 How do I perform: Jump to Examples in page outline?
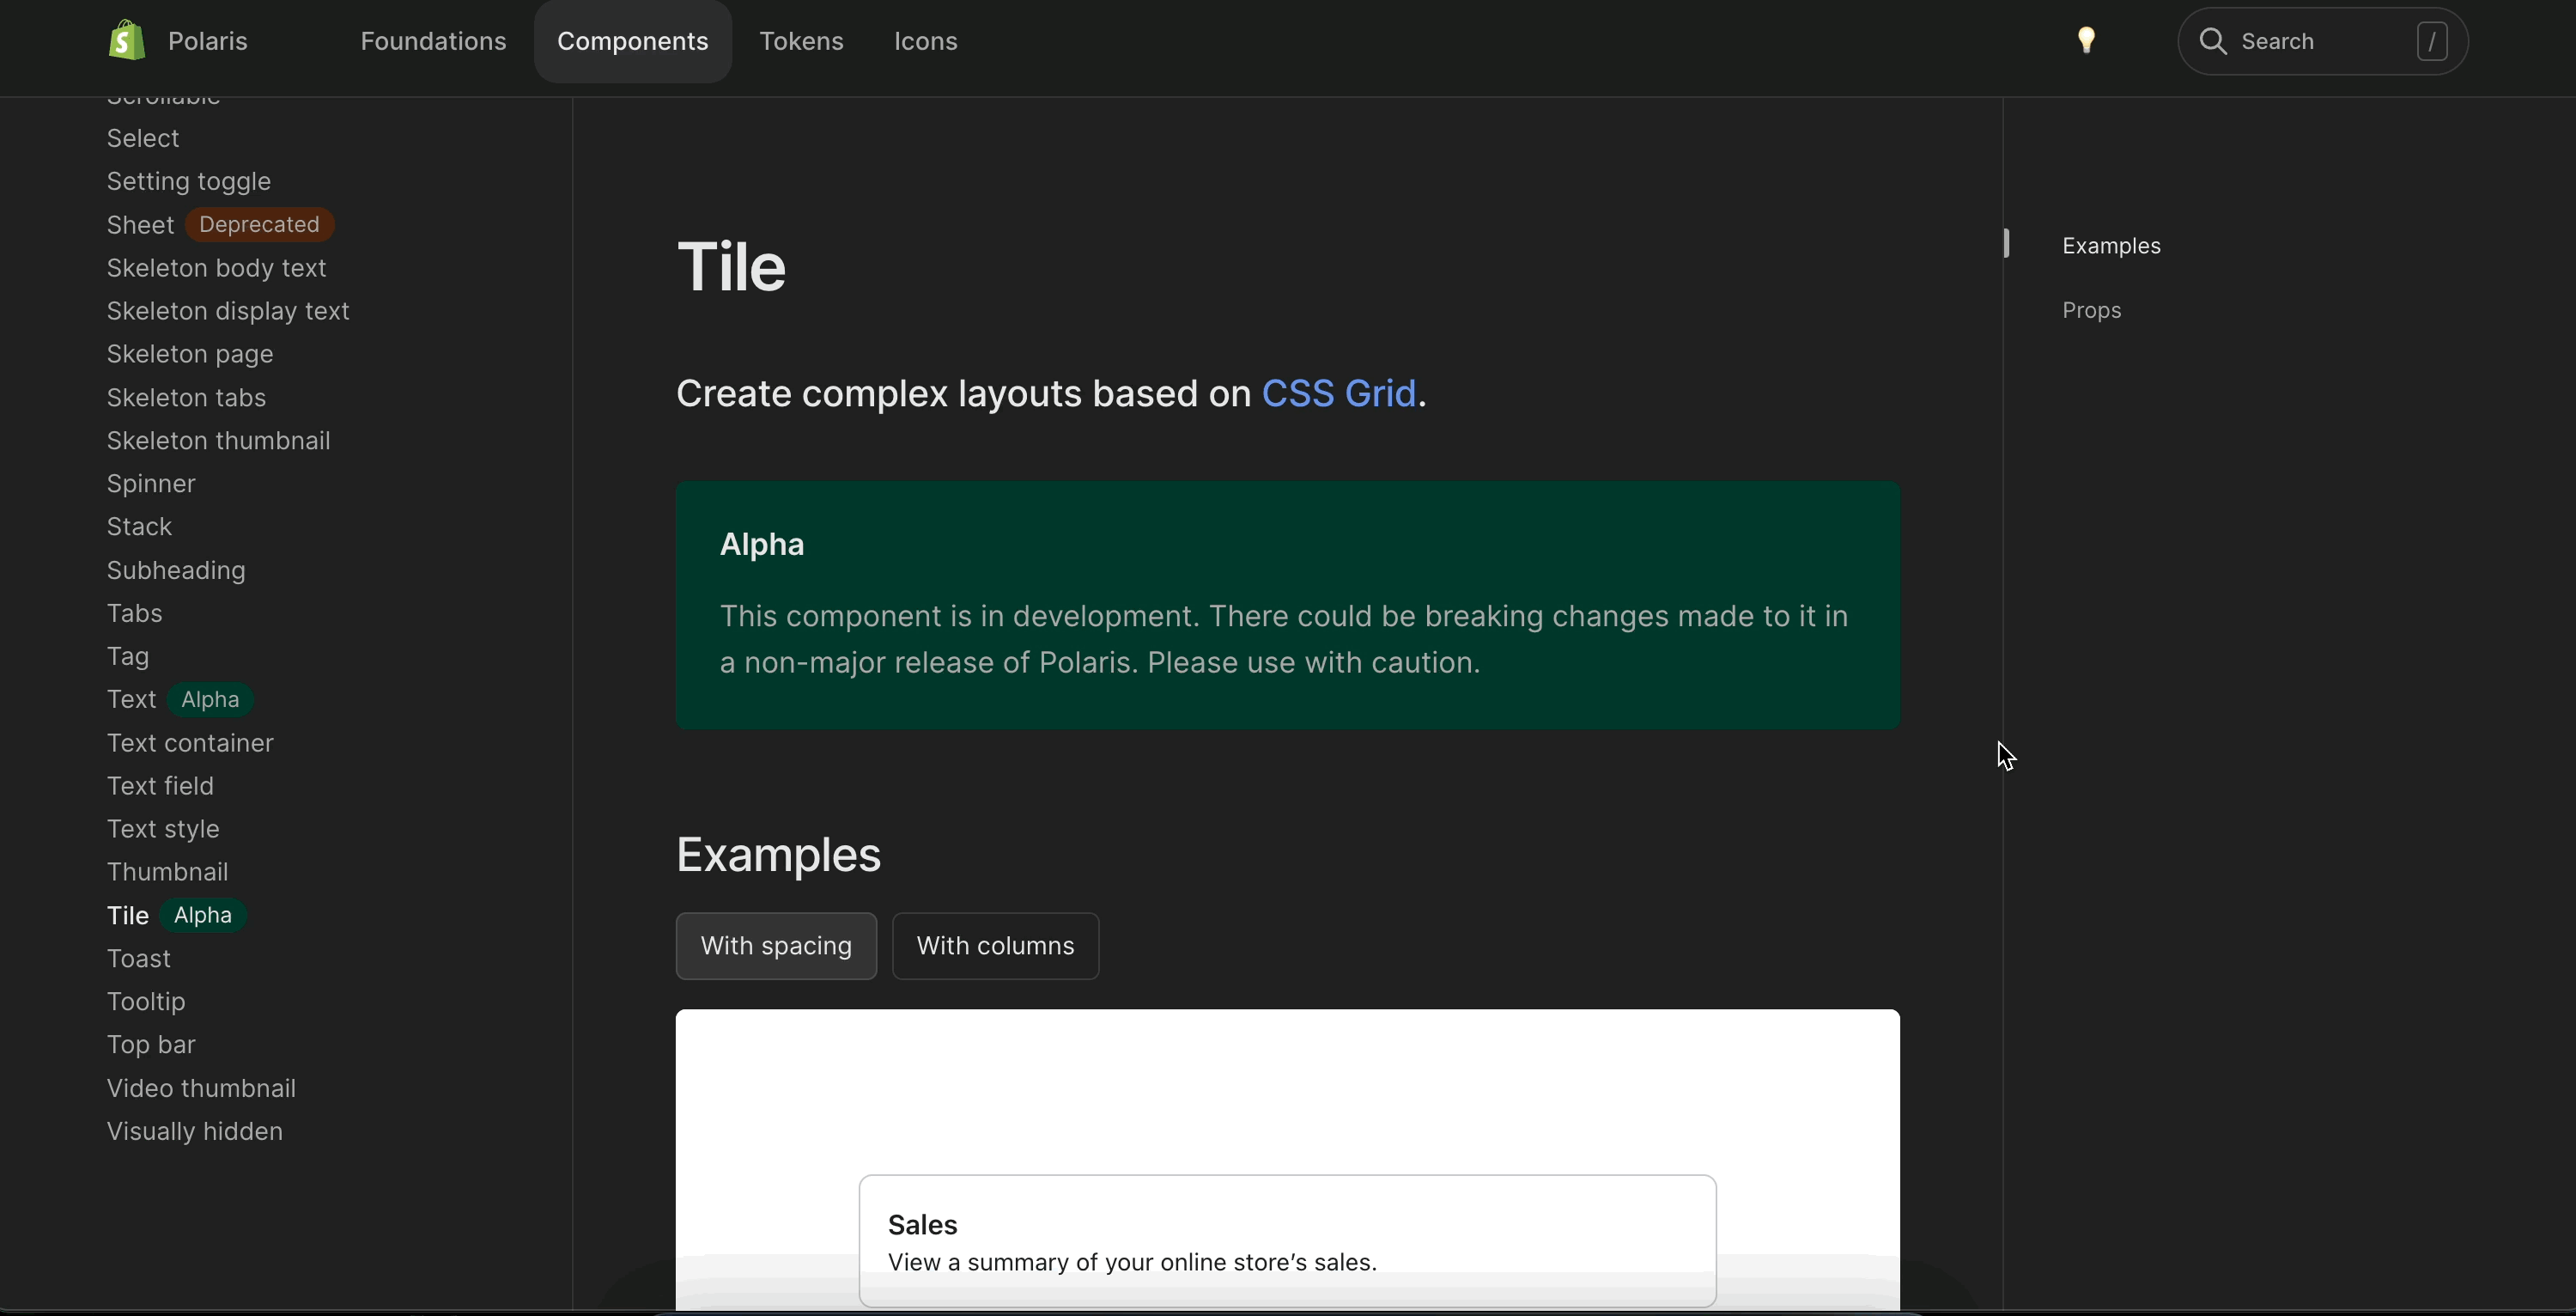(2111, 247)
